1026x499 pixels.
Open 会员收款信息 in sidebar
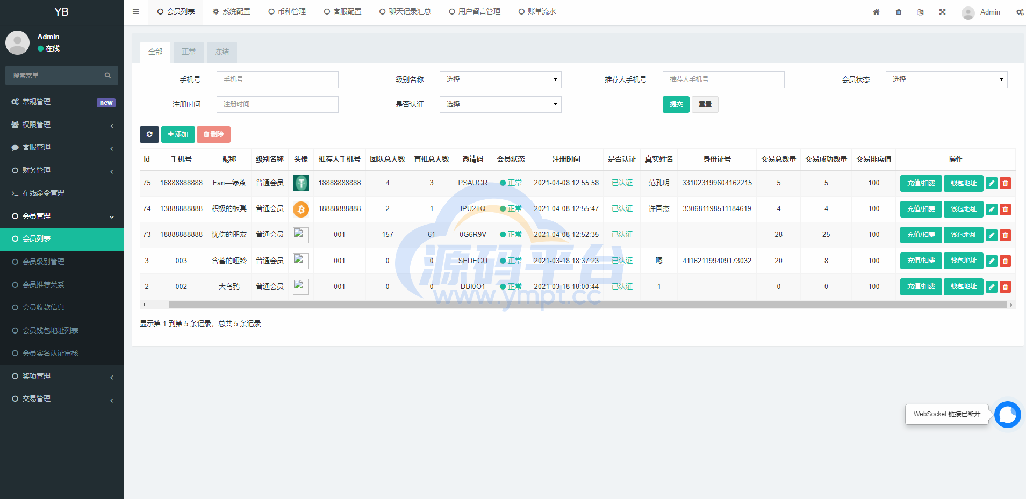pyautogui.click(x=62, y=307)
